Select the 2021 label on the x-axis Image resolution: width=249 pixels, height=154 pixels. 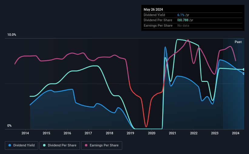coord(173,133)
